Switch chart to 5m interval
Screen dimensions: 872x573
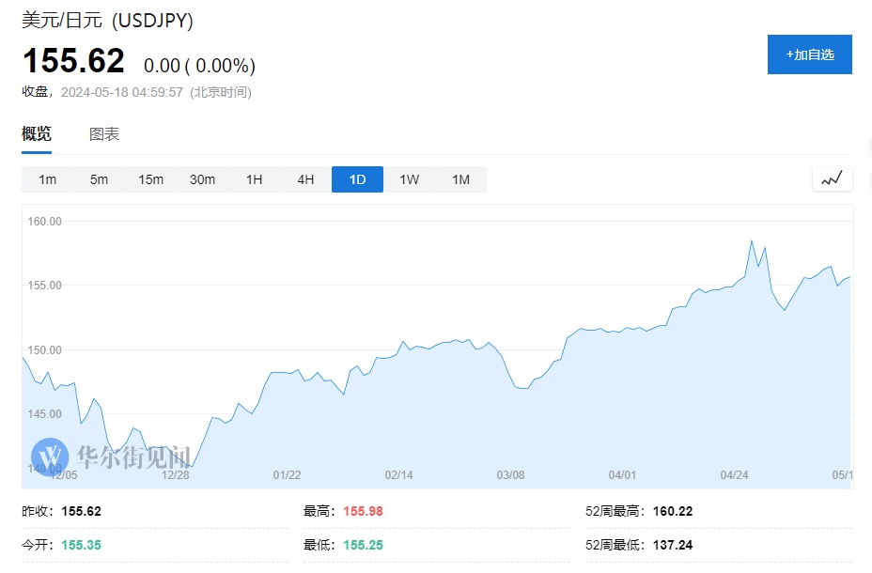pos(99,179)
